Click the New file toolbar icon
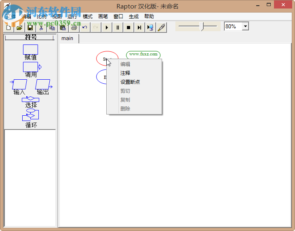295x231 pixels. [8, 28]
